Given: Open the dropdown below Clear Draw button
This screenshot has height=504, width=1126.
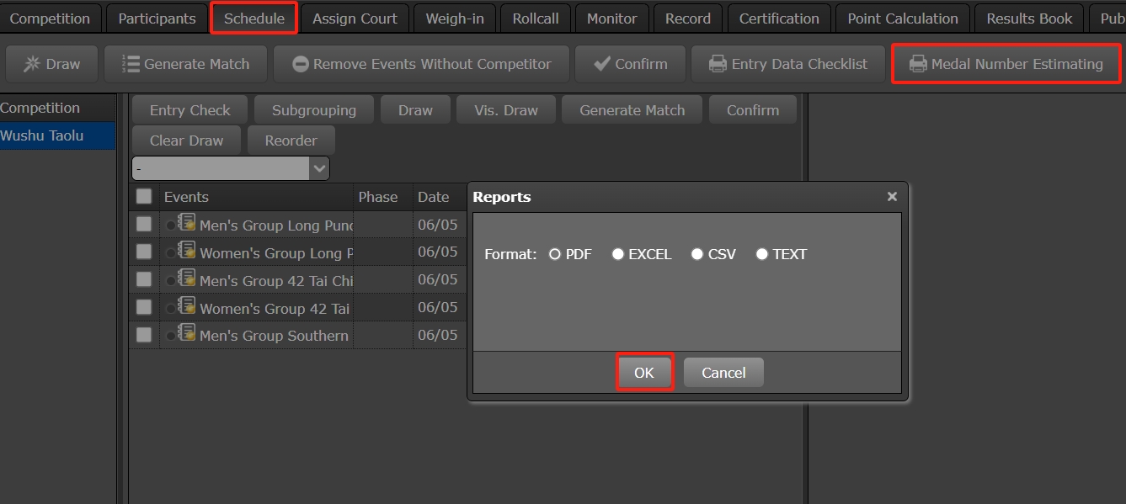Looking at the screenshot, I should coord(319,168).
